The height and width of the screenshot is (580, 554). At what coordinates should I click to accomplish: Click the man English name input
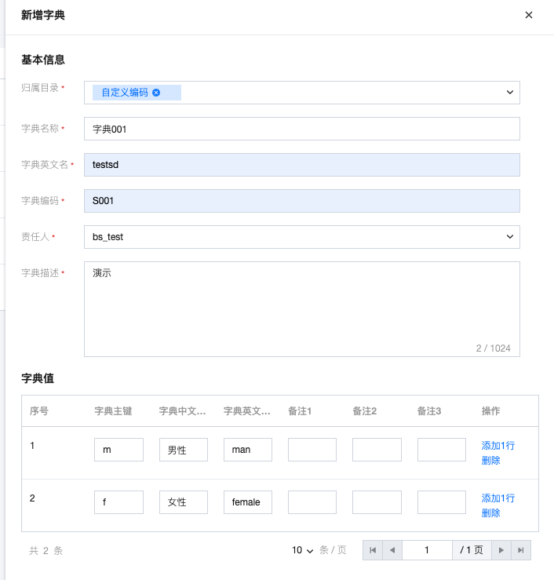pyautogui.click(x=248, y=450)
